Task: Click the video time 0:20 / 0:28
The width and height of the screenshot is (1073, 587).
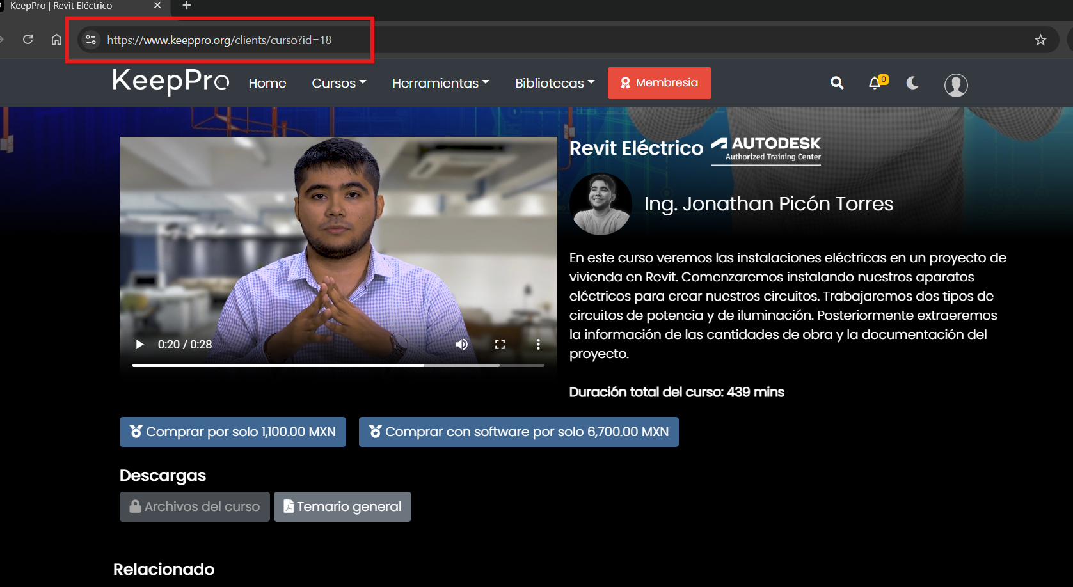Action: click(185, 345)
